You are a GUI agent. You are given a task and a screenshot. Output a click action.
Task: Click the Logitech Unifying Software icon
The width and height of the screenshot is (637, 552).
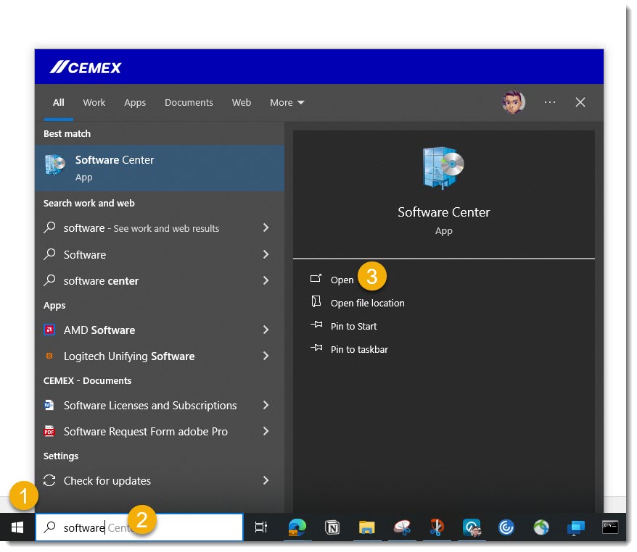[x=50, y=356]
